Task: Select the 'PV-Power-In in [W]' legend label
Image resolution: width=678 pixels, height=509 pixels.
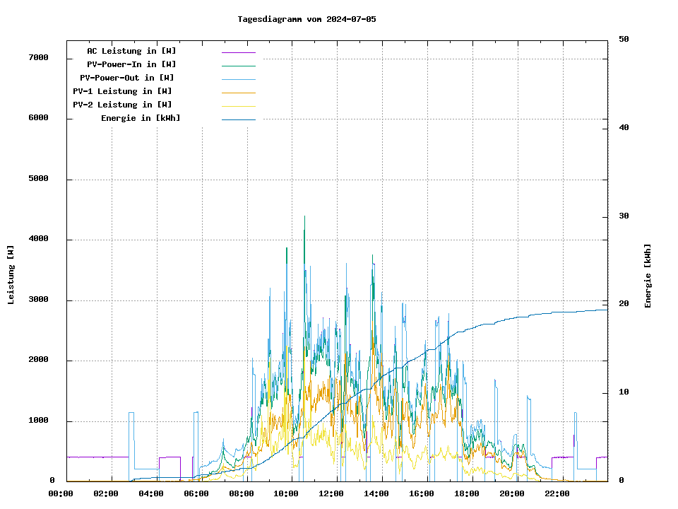Action: coord(131,64)
